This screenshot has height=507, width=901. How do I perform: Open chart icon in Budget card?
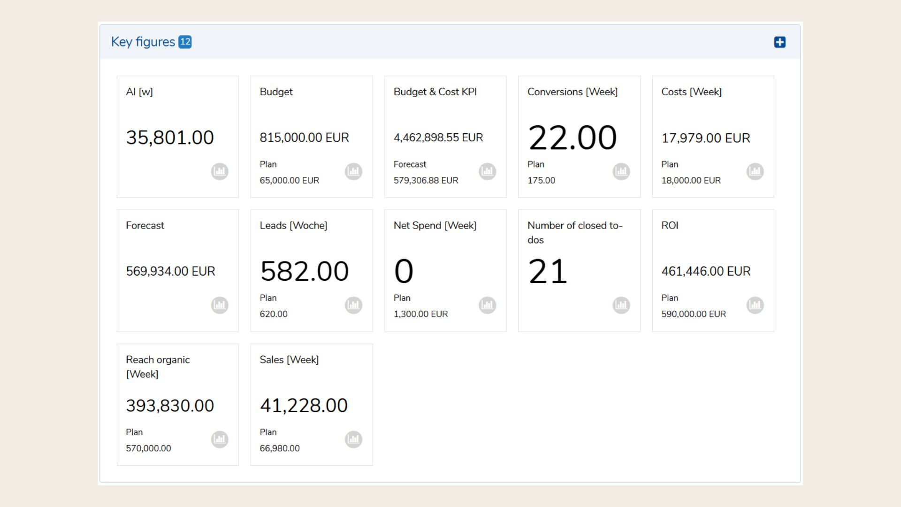coord(353,171)
